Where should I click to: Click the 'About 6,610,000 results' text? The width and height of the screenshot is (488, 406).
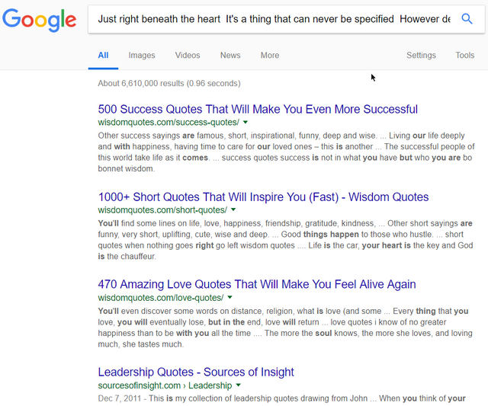click(169, 83)
